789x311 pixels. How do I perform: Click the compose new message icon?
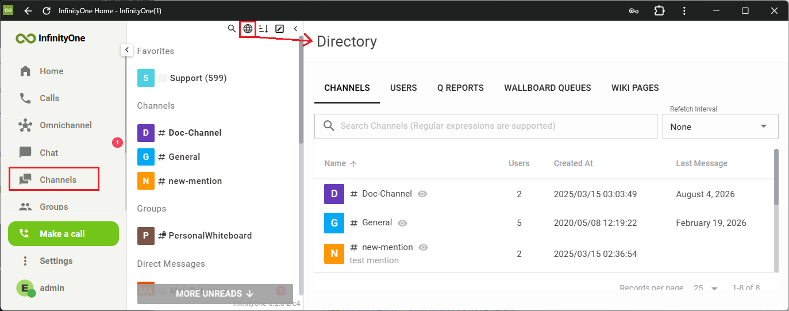(x=280, y=29)
